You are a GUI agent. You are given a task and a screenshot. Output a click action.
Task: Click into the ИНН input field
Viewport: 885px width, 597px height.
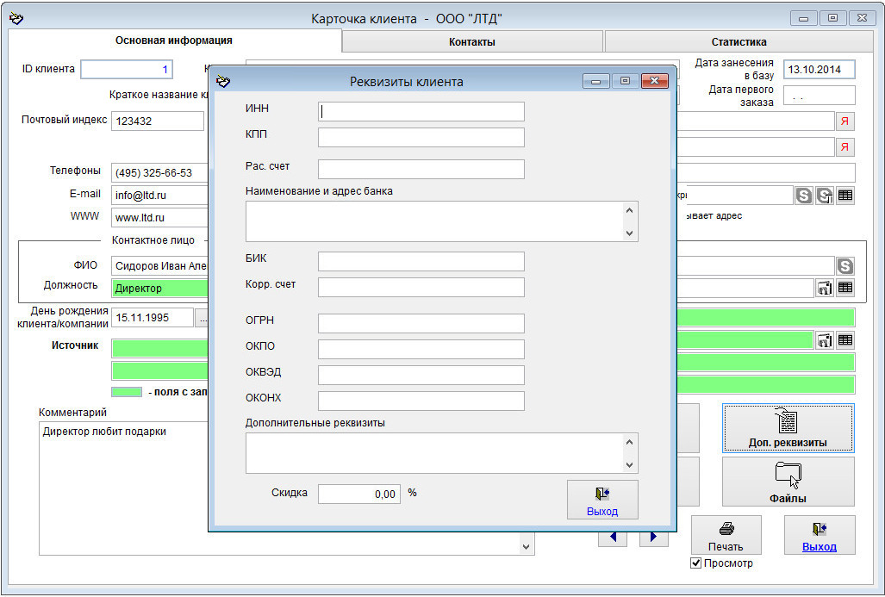421,111
